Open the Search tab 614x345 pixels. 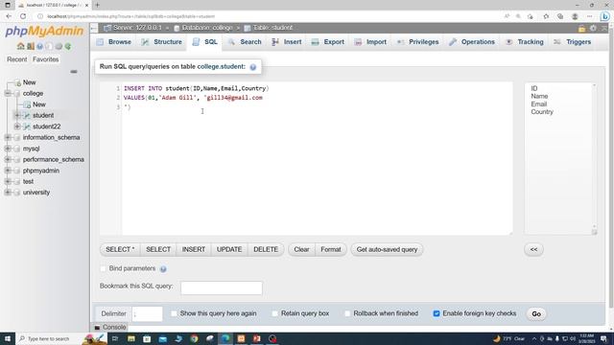click(x=245, y=42)
